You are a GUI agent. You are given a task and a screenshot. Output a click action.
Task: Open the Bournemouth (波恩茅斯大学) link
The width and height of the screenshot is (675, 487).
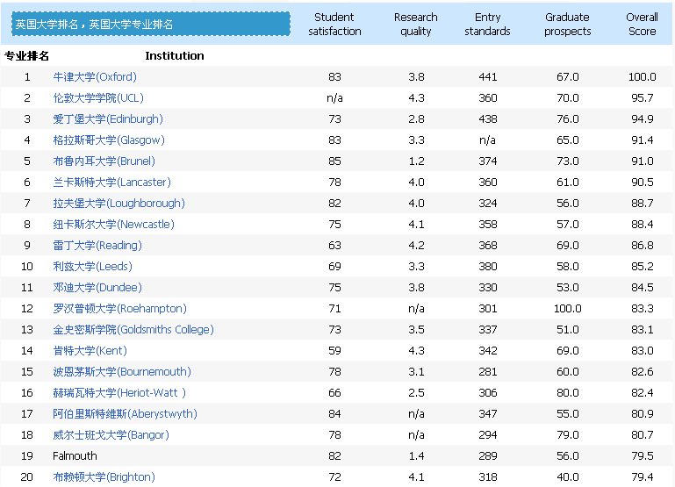122,372
